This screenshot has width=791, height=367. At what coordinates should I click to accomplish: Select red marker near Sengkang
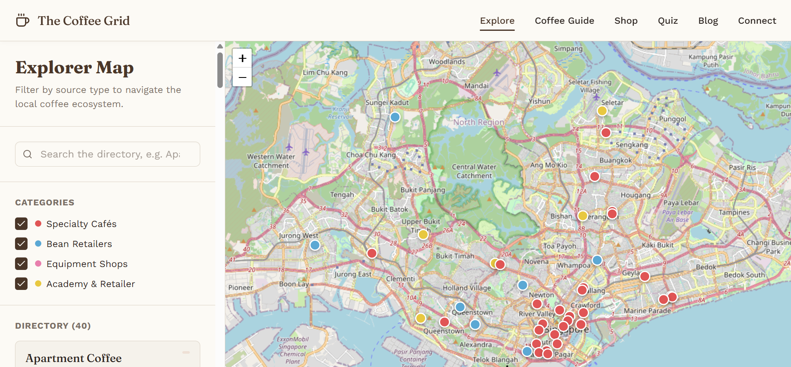pos(606,133)
